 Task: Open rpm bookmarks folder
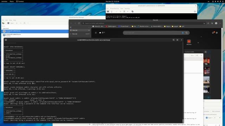182,27
